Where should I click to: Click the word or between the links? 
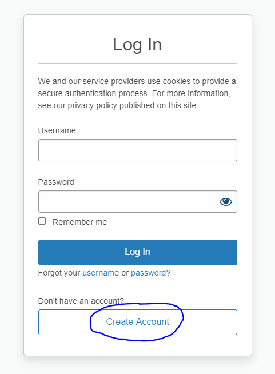tap(125, 273)
